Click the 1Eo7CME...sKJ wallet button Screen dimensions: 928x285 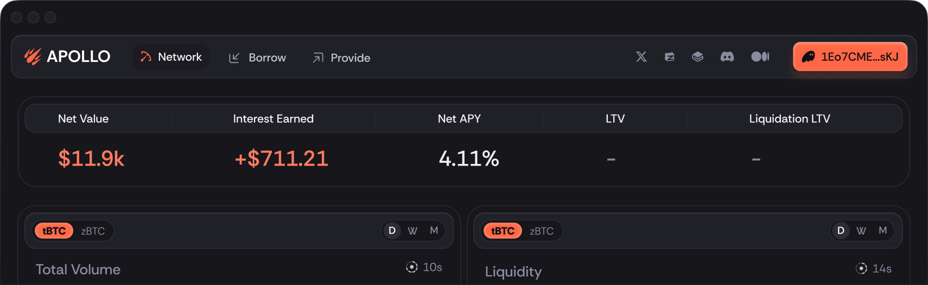(x=850, y=57)
